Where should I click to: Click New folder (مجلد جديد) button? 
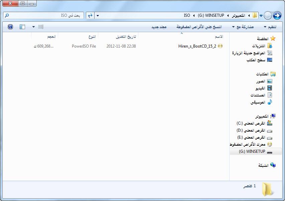159,27
